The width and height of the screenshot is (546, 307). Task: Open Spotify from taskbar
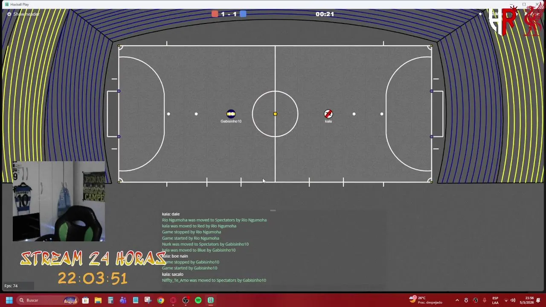point(198,300)
